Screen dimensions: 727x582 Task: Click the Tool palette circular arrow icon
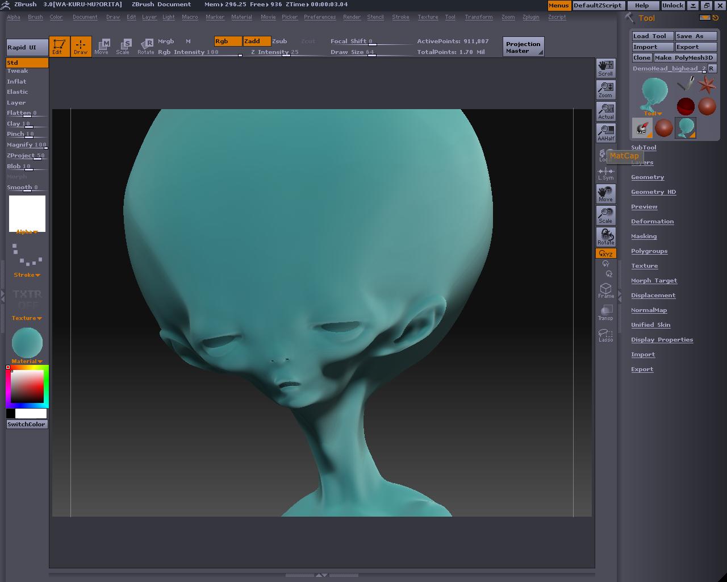tap(716, 18)
